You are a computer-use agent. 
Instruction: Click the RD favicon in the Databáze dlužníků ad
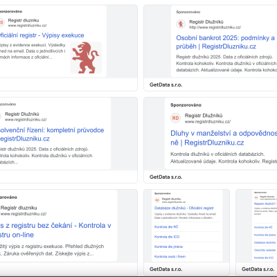[x=157, y=200]
